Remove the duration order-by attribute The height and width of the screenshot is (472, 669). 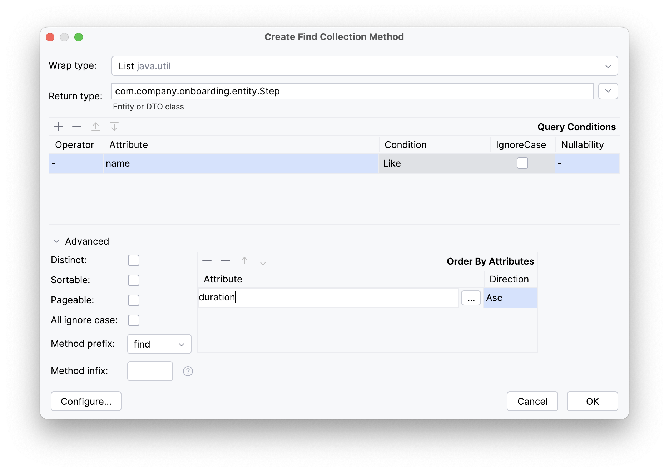pyautogui.click(x=225, y=261)
